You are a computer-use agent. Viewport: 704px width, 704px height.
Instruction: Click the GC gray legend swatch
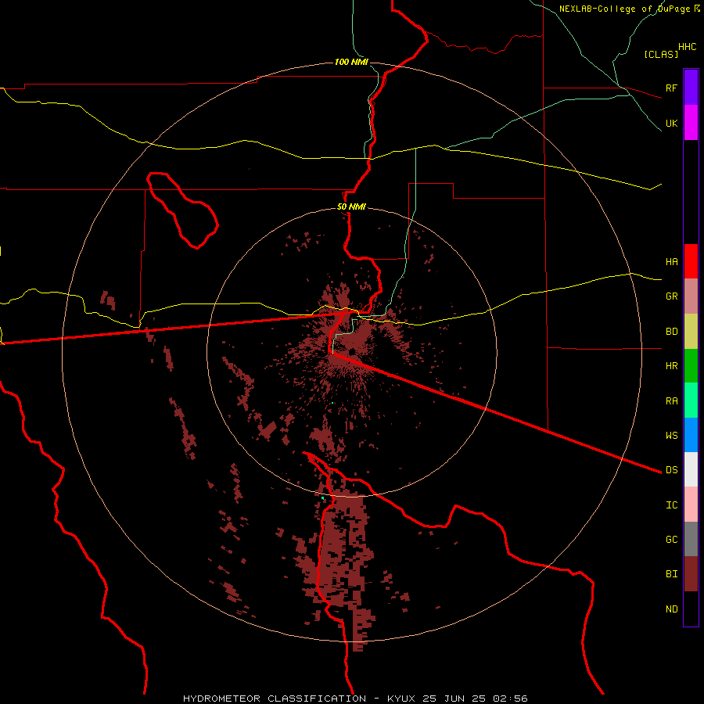[691, 539]
